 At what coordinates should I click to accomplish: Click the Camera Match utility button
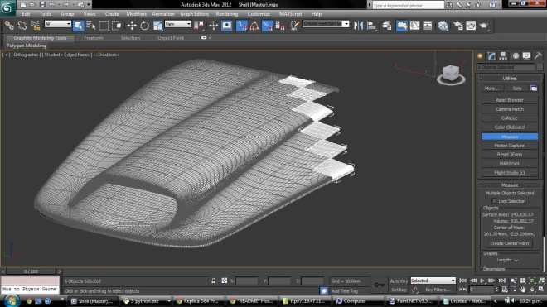(510, 109)
